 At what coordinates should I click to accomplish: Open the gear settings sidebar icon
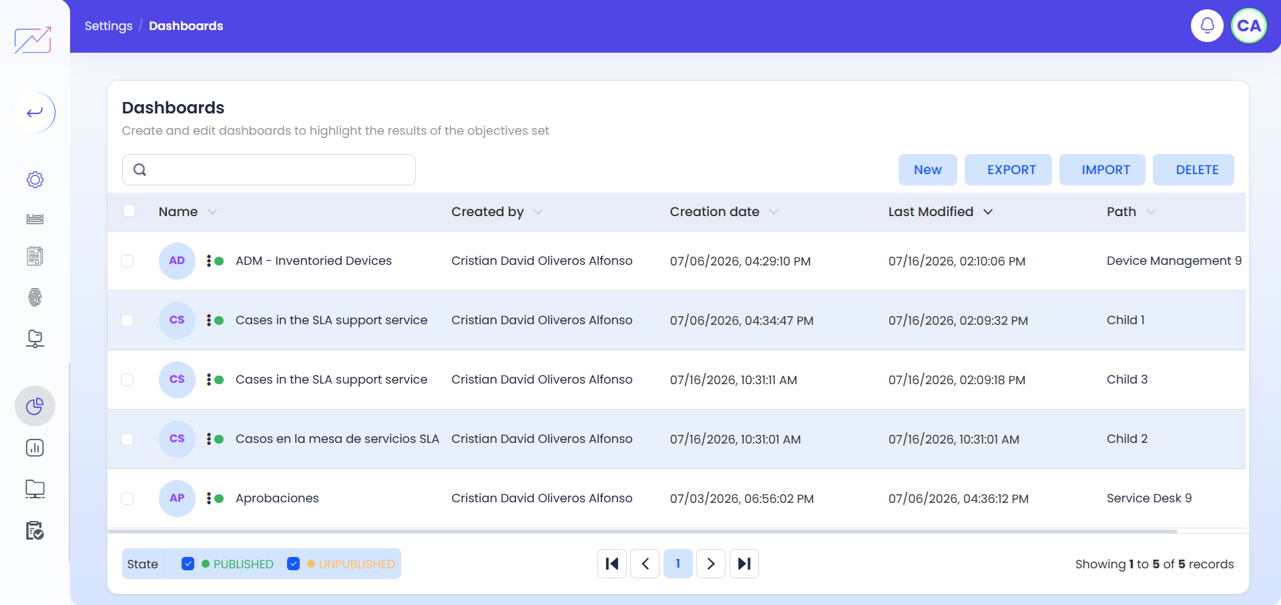point(35,179)
